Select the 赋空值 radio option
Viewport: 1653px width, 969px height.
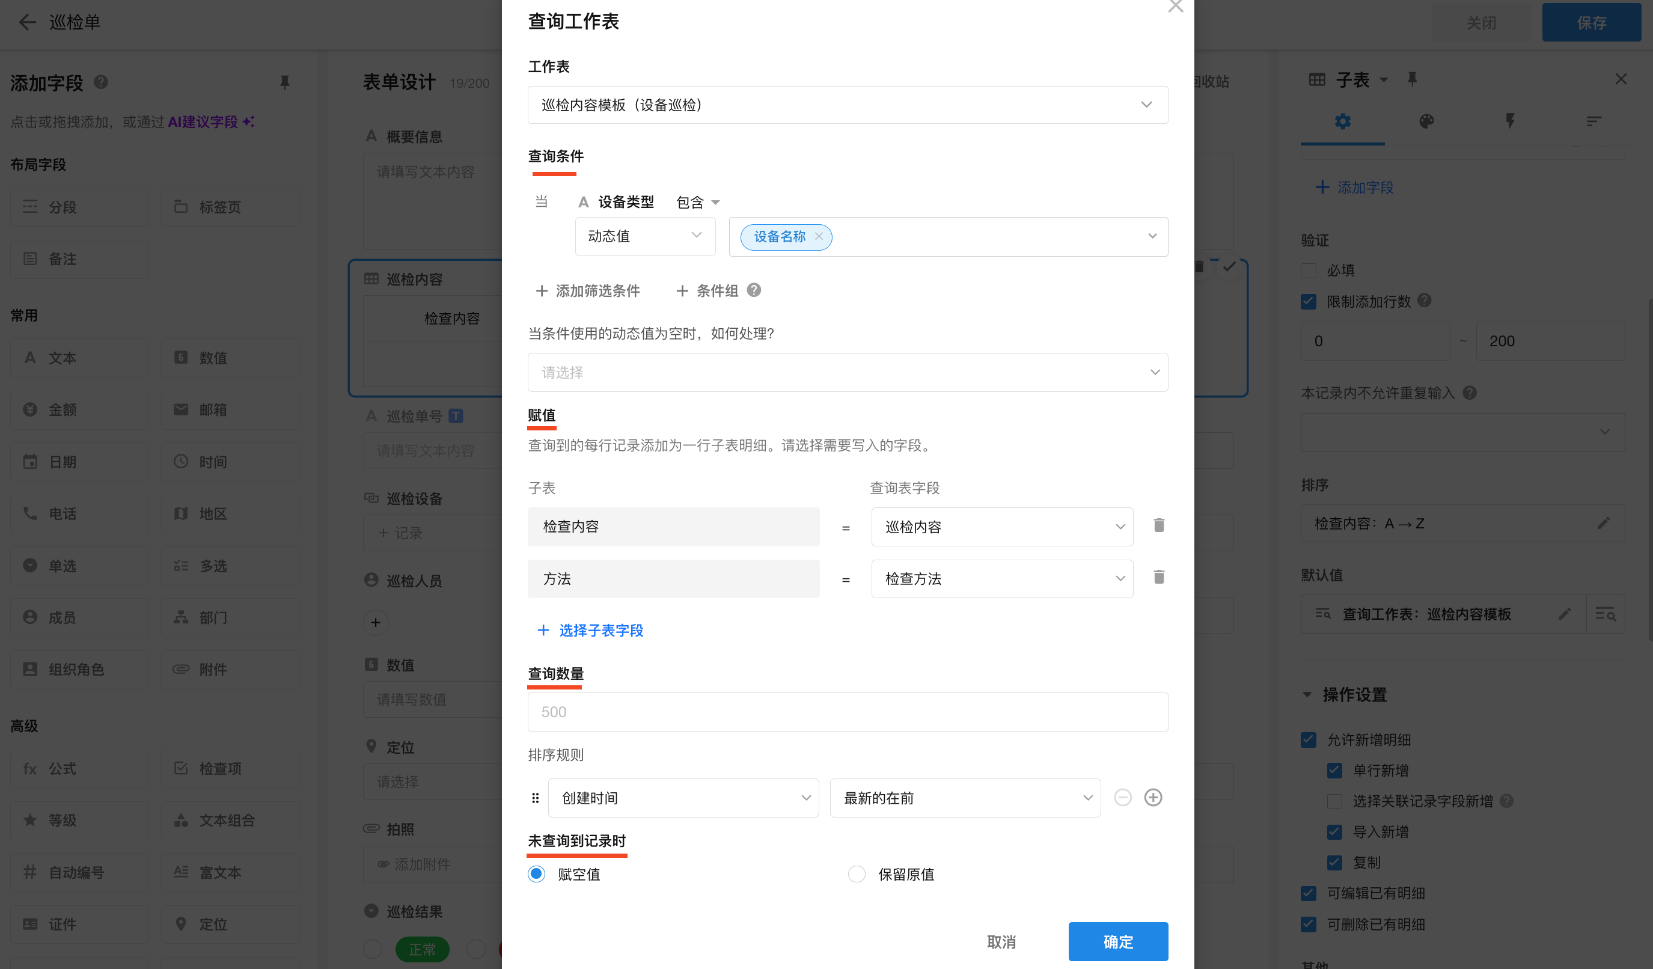537,874
